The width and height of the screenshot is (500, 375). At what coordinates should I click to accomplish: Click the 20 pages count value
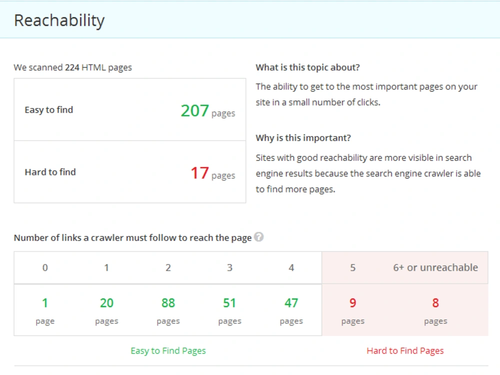tap(106, 303)
